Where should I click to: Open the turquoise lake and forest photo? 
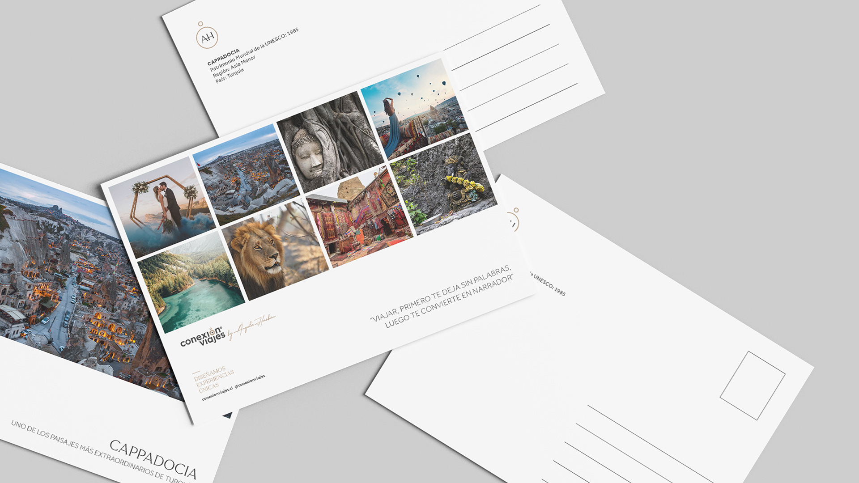point(191,282)
